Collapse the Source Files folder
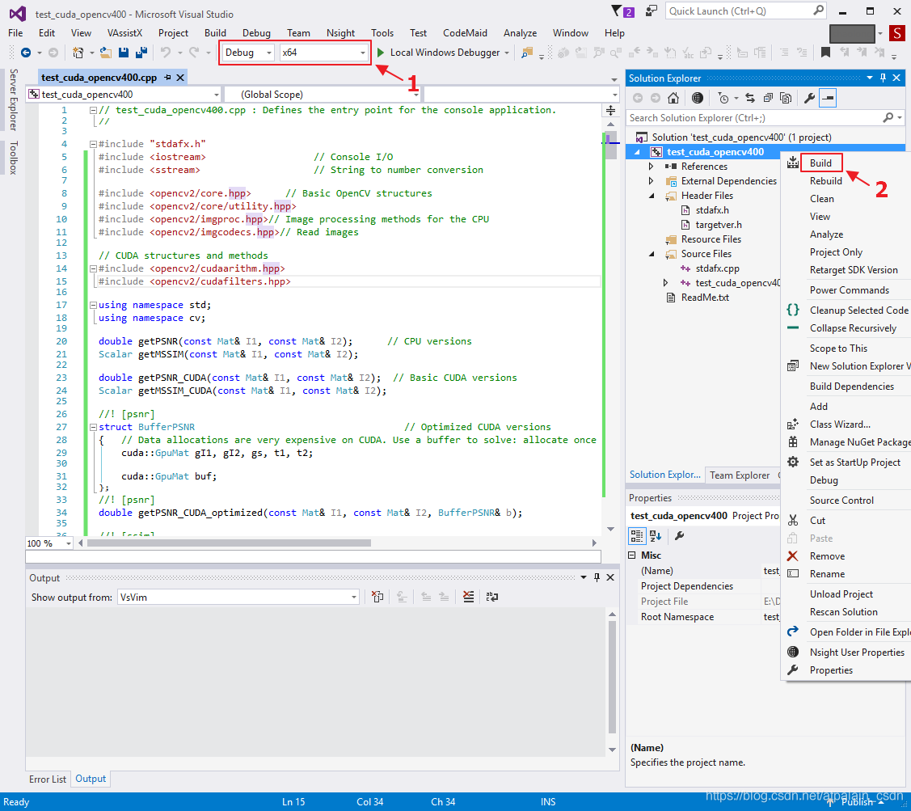The image size is (911, 811). pyautogui.click(x=652, y=254)
